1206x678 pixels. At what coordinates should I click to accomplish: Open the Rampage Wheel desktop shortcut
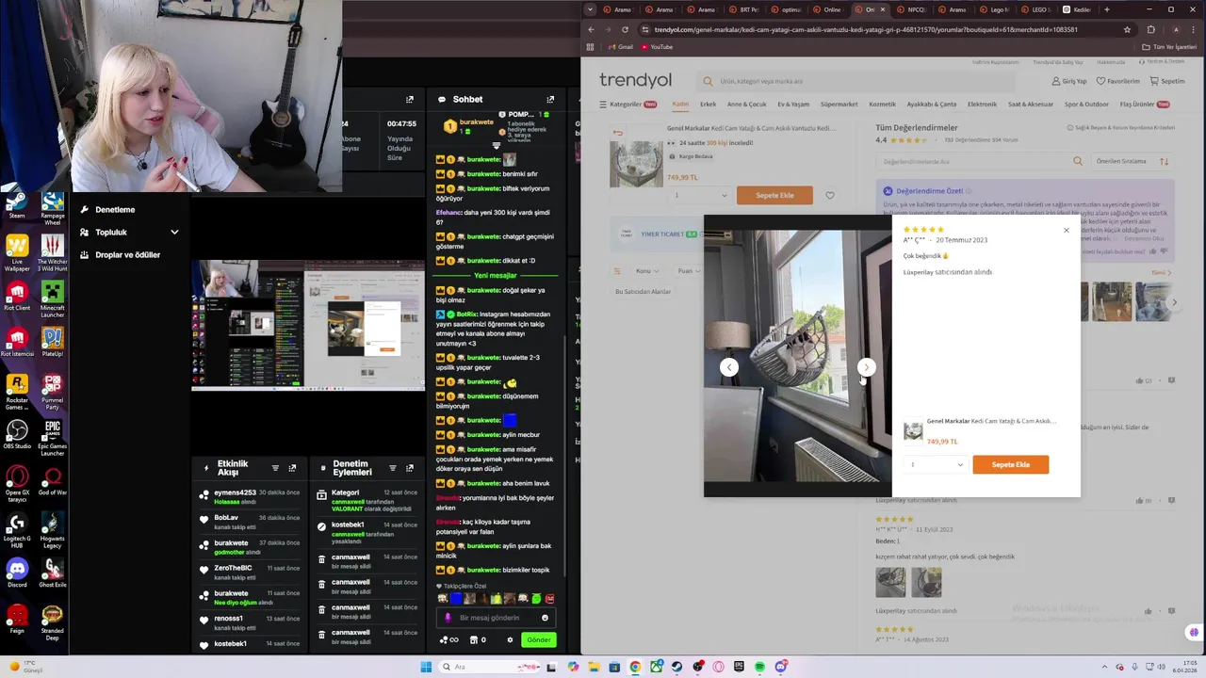point(53,209)
